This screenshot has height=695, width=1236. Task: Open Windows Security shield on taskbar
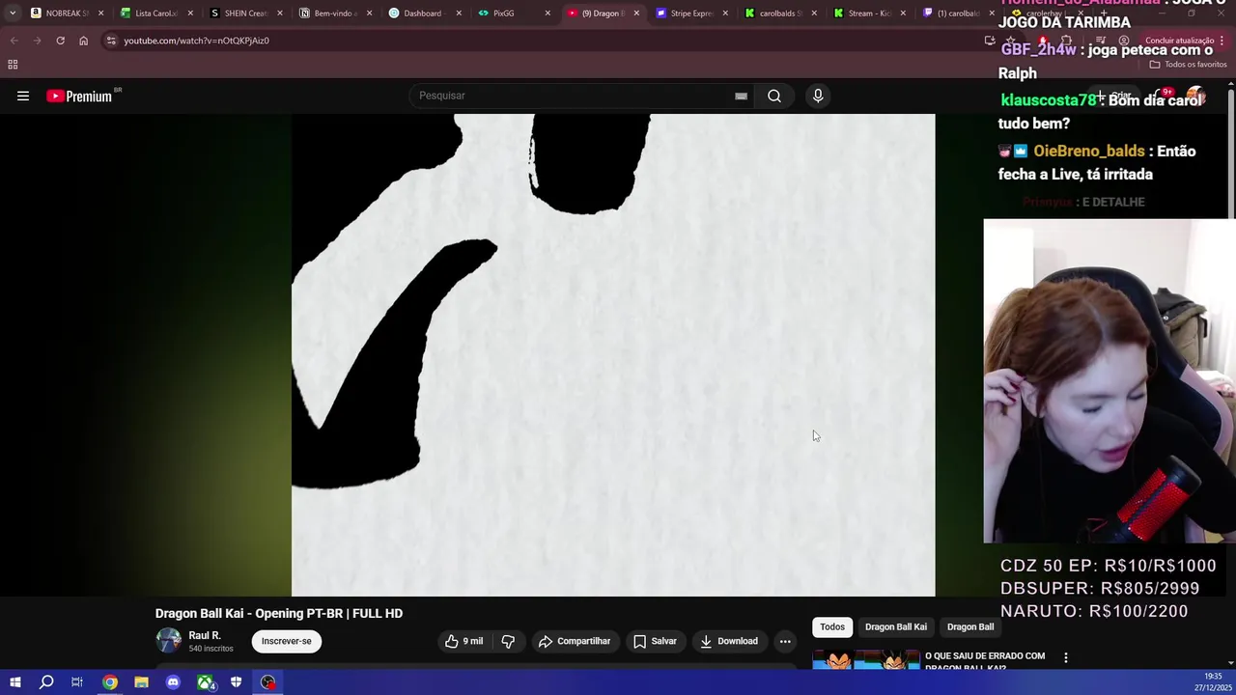(236, 682)
